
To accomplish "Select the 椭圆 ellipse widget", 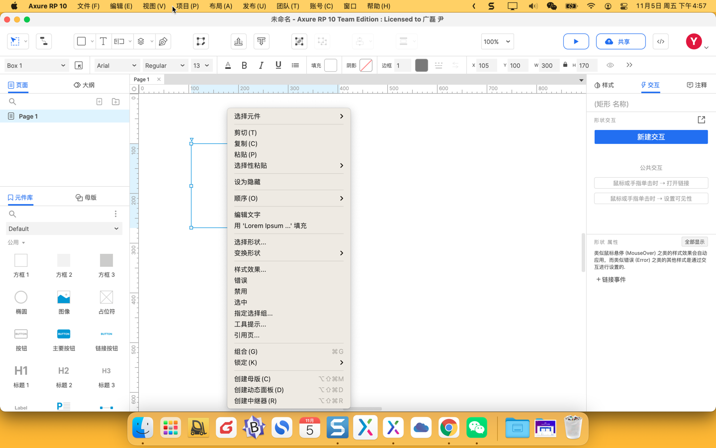I will pos(21,302).
